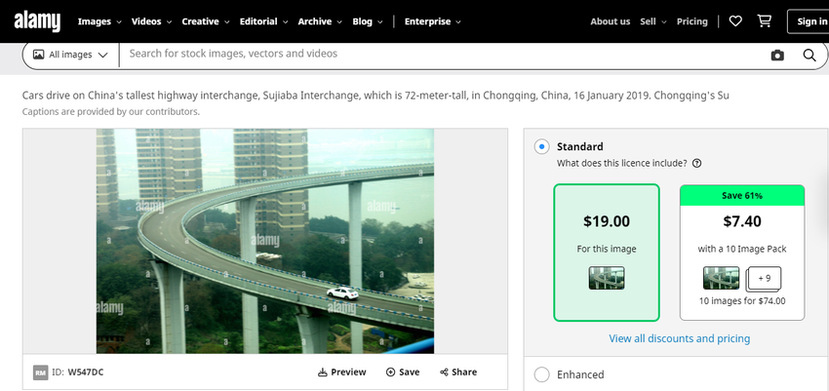Expand the Editorial menu

(264, 21)
